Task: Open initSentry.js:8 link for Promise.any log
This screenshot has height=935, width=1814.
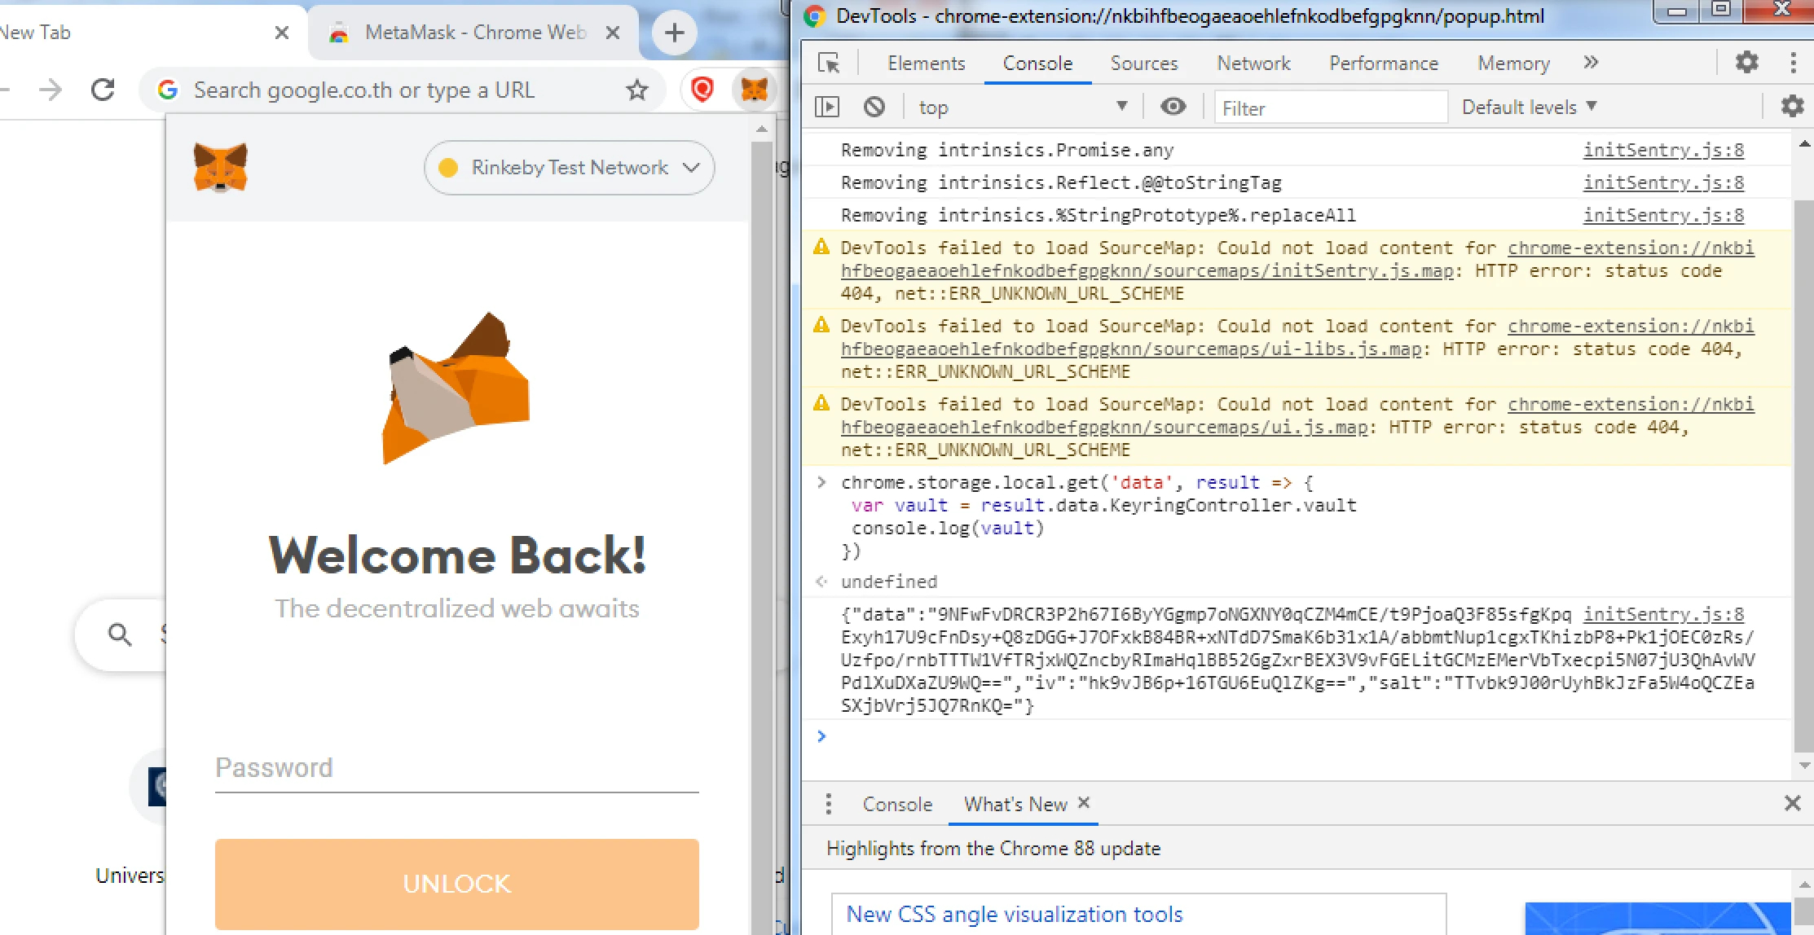Action: [x=1663, y=150]
